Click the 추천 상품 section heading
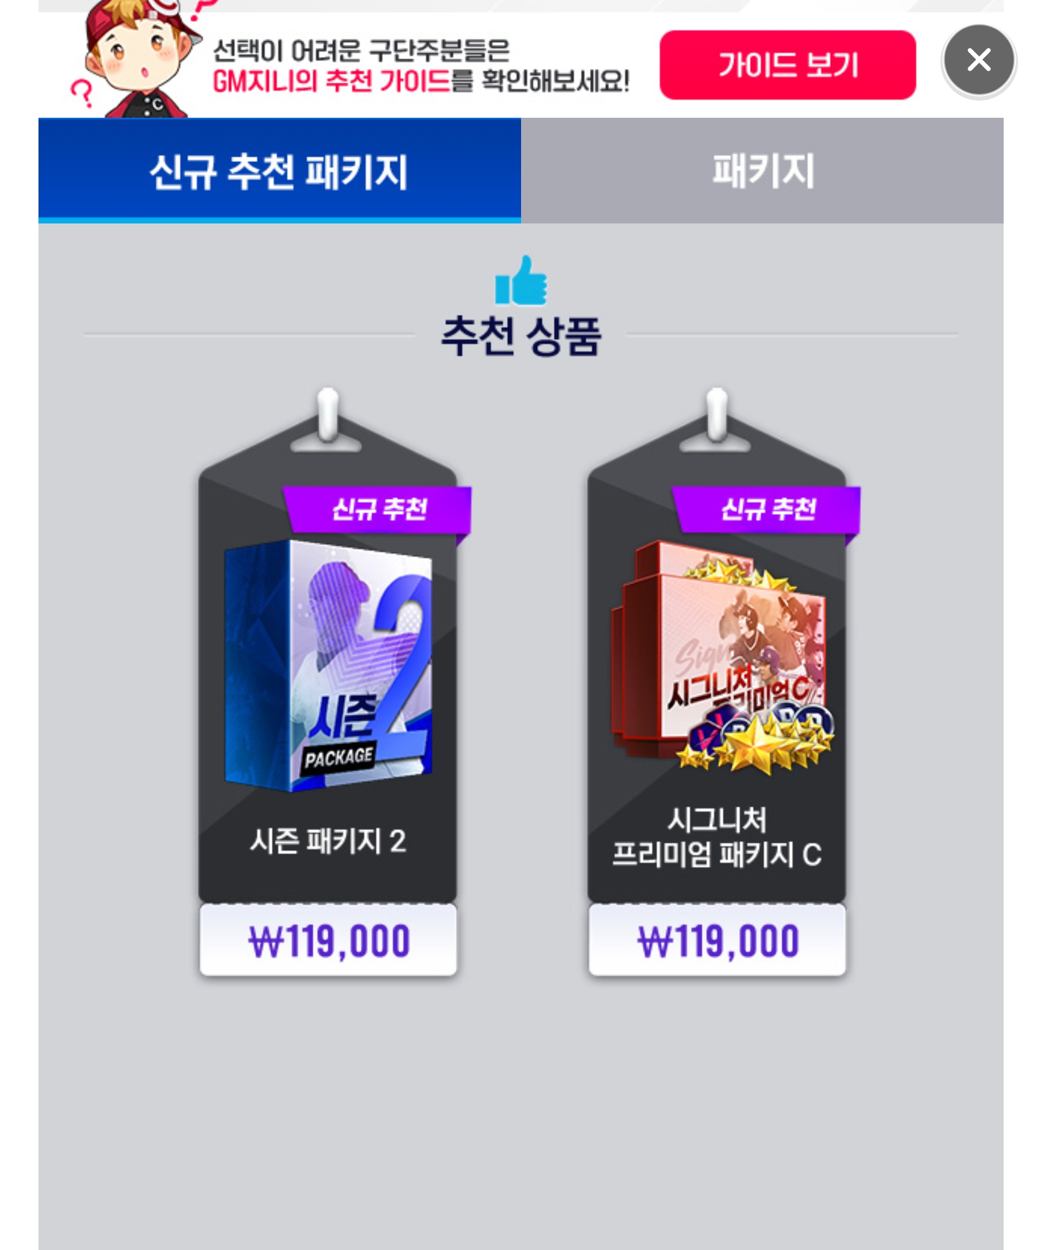Screen dimensions: 1041x1250 521,336
